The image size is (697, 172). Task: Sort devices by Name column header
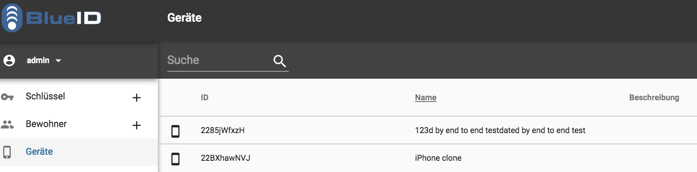pyautogui.click(x=426, y=98)
